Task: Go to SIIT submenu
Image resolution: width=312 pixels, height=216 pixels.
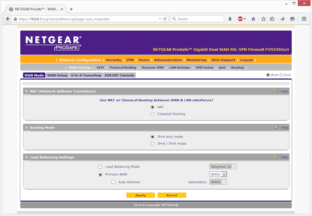Action: pos(100,67)
